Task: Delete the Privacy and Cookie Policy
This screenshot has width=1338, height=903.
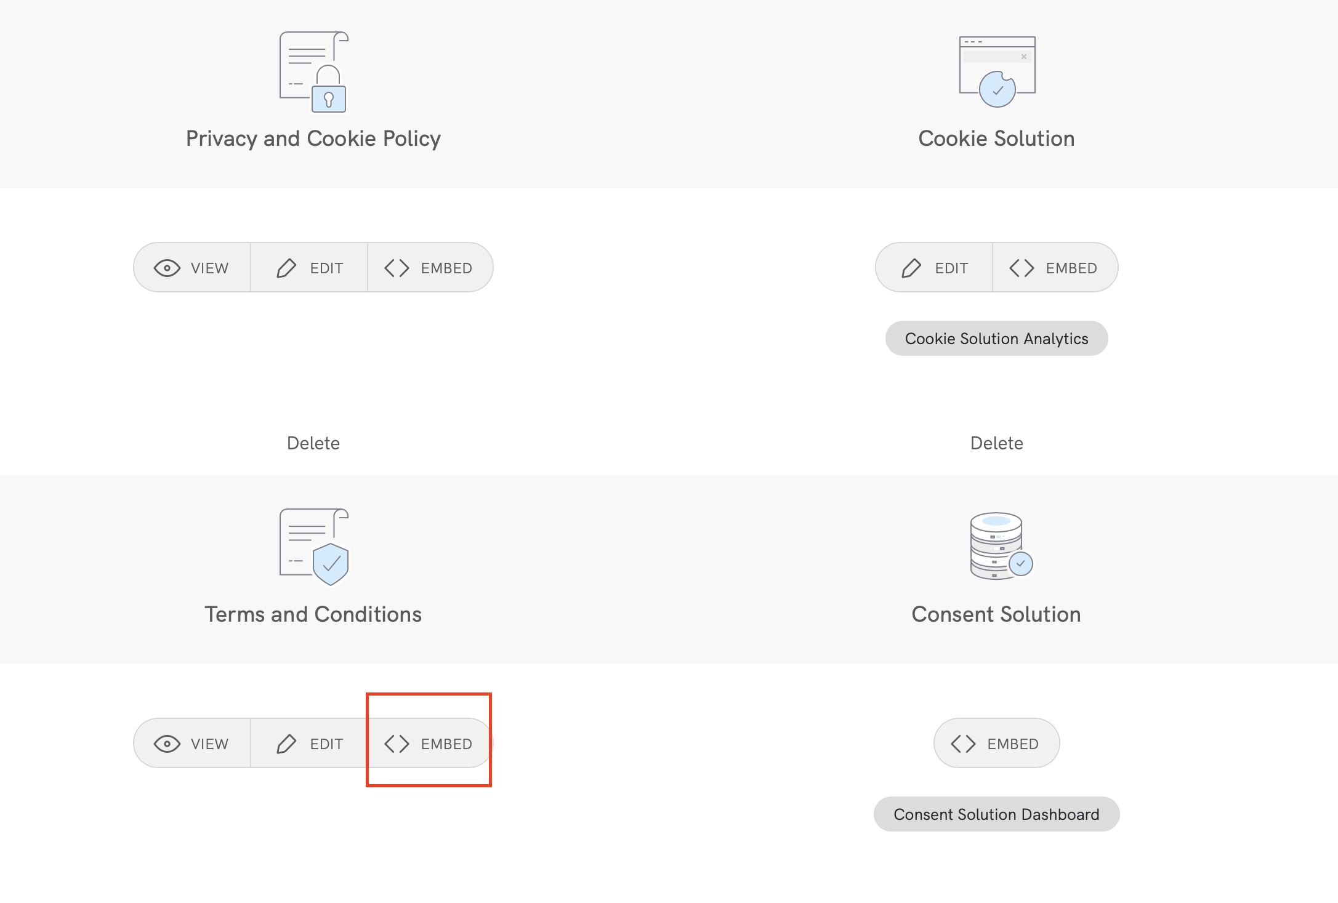Action: tap(313, 443)
